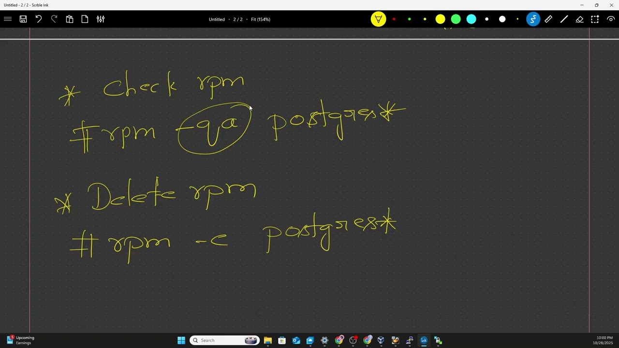Screen dimensions: 619x348
Task: Choose the straight line tool
Action: pos(564,19)
